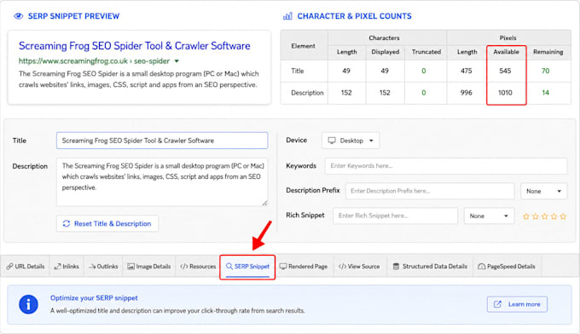Open the green URL dropdown arrow in snippet preview
The image size is (580, 334).
tap(177, 61)
